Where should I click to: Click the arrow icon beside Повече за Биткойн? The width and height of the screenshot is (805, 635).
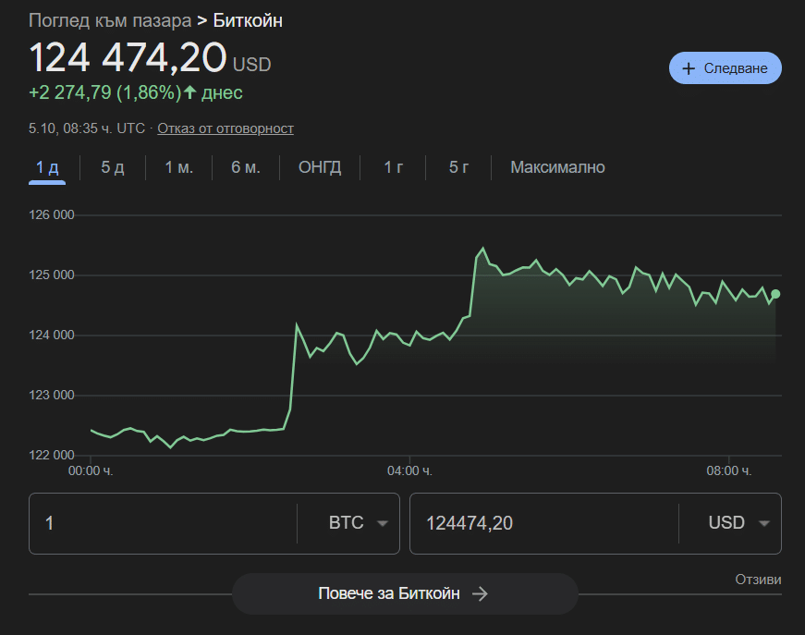point(480,594)
